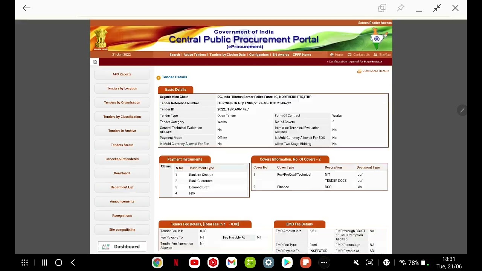Click the screenshot capture icon in the status bar
The image size is (482, 271).
click(370, 263)
